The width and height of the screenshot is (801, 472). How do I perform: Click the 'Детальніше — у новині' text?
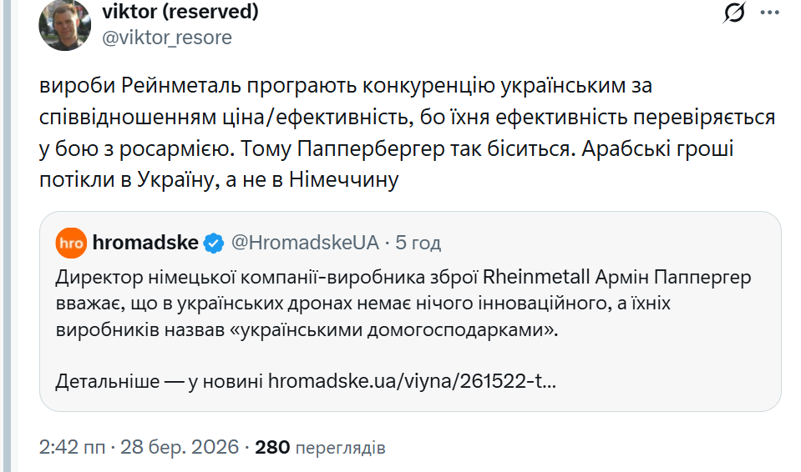coord(159,382)
